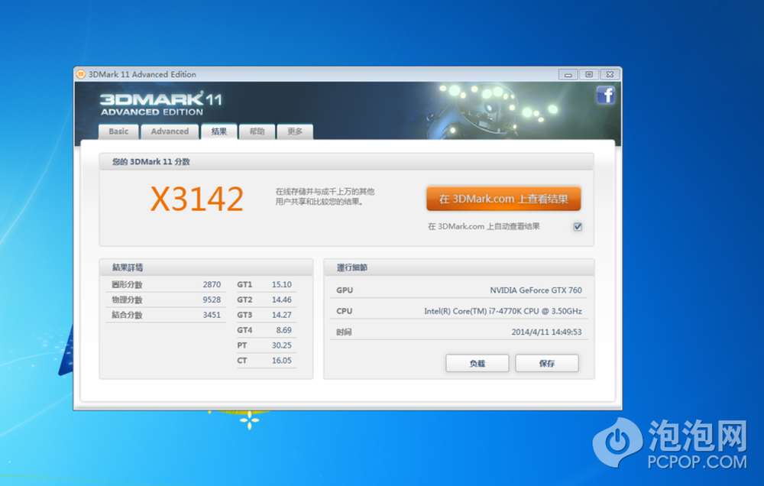This screenshot has width=764, height=486.
Task: Click the GT1 value 15.10
Action: pos(282,285)
